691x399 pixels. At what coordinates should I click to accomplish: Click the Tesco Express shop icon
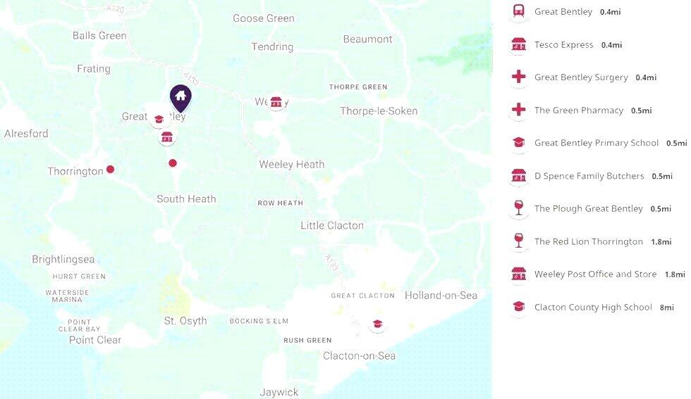coord(519,44)
